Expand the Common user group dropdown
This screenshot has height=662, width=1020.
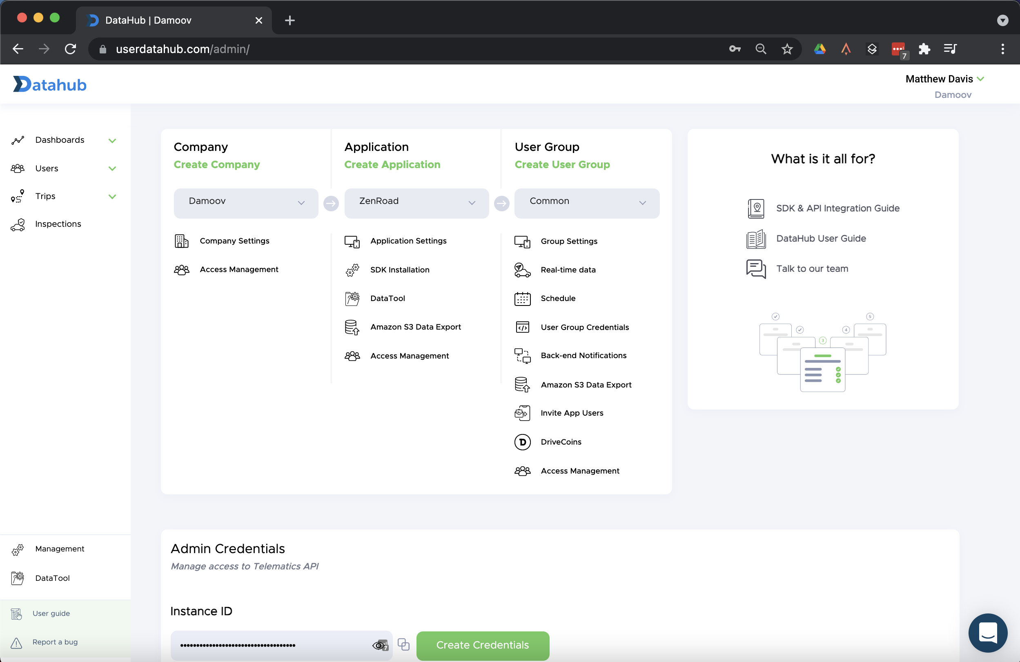(x=586, y=203)
